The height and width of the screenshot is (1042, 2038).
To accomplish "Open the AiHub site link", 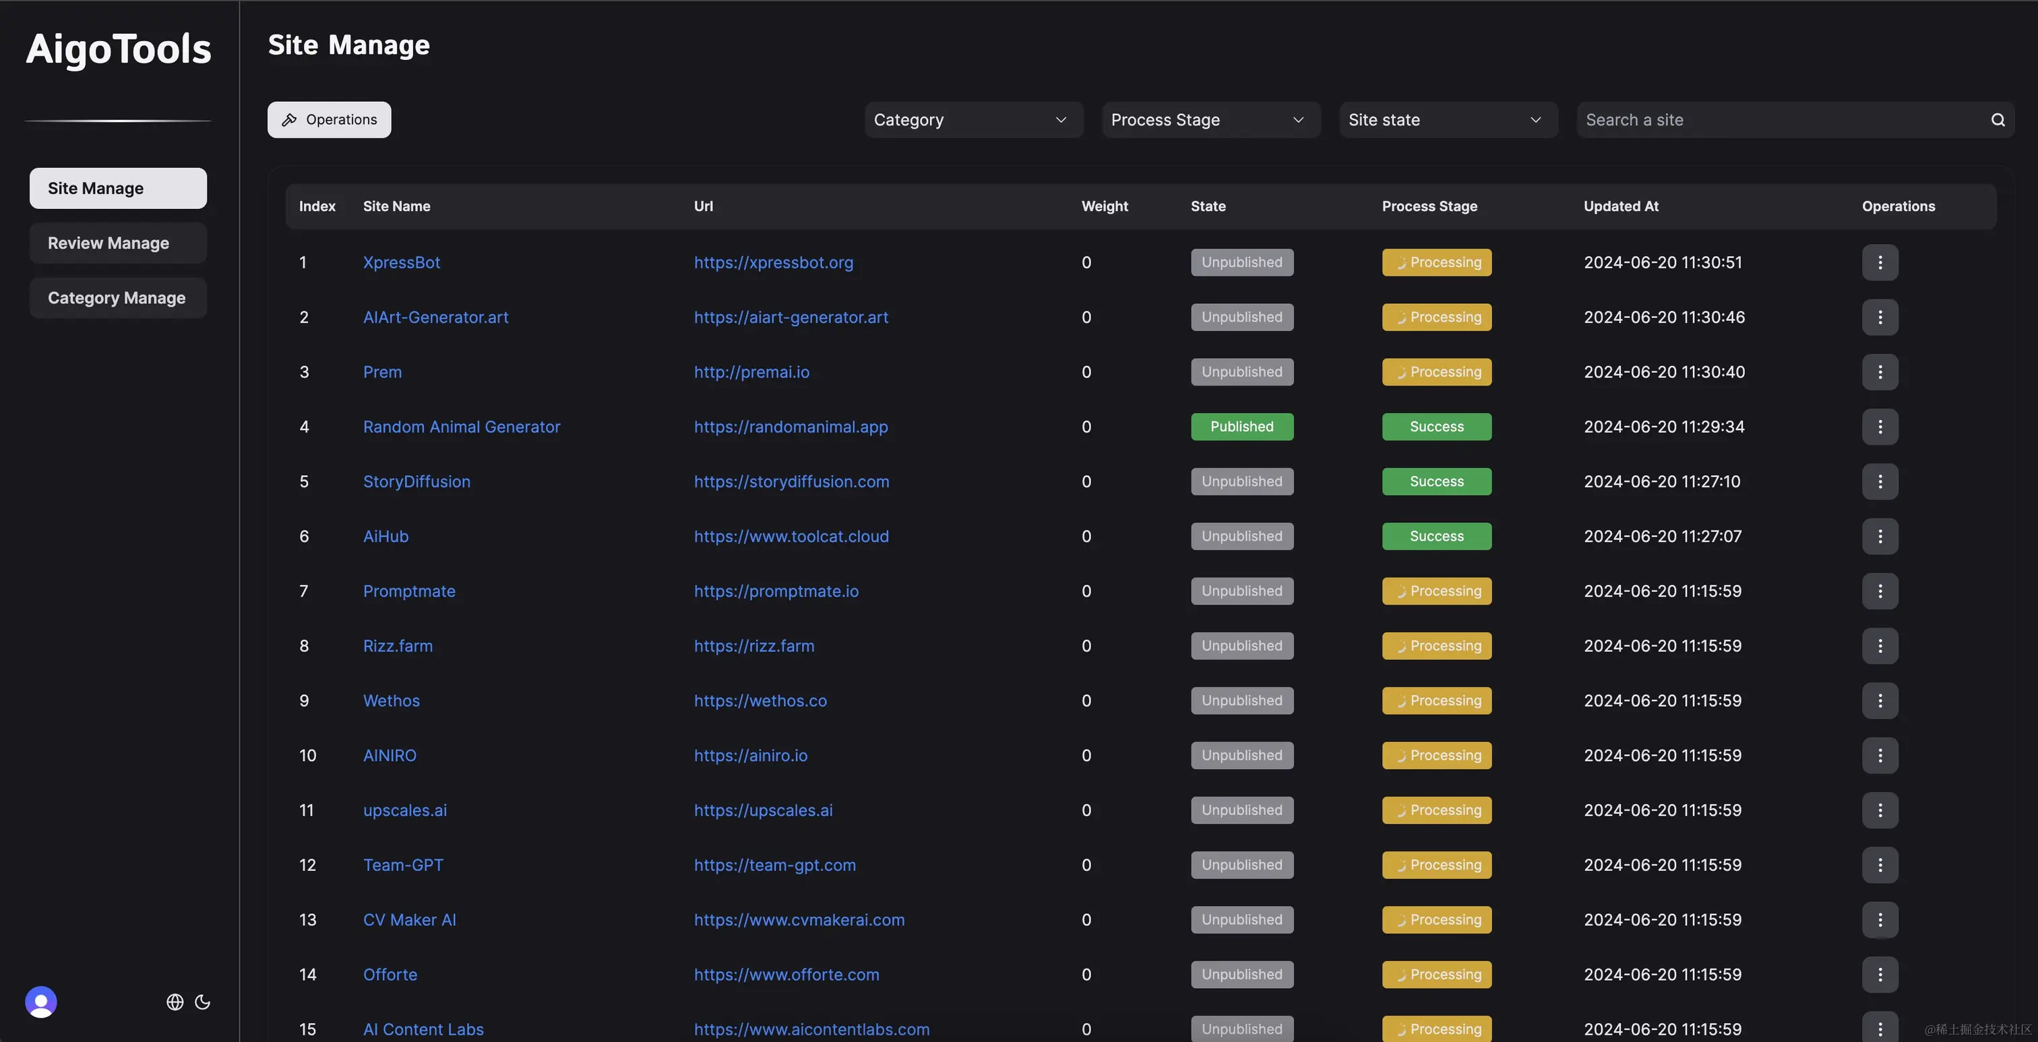I will click(385, 537).
